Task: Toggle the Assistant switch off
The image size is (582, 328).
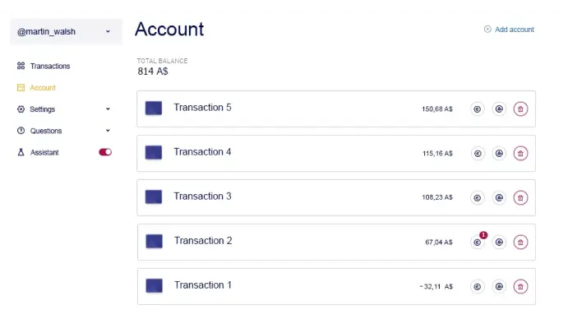Action: [105, 152]
